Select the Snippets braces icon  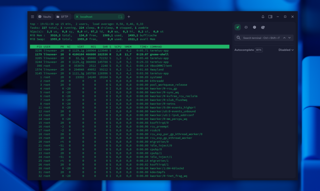(x=246, y=27)
